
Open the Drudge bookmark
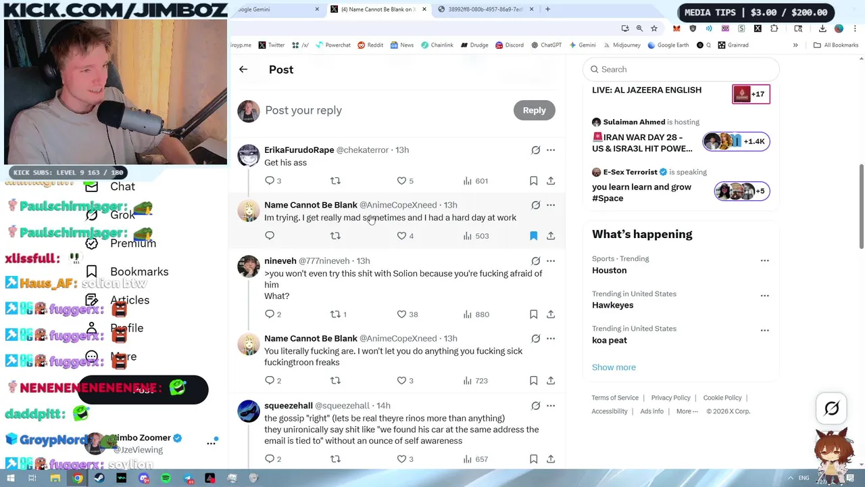[474, 45]
